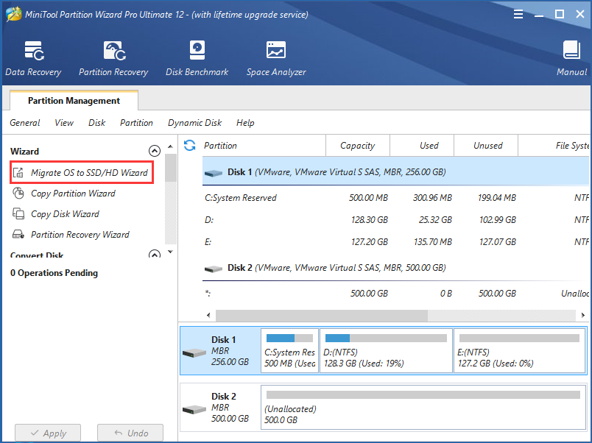Start Copy Disk Wizard
This screenshot has width=592, height=443.
(x=65, y=214)
